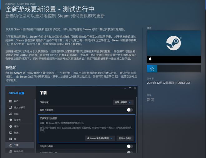The height and width of the screenshot is (158, 206).
Task: Select the 下载 downloads settings section
Action: 20,145
